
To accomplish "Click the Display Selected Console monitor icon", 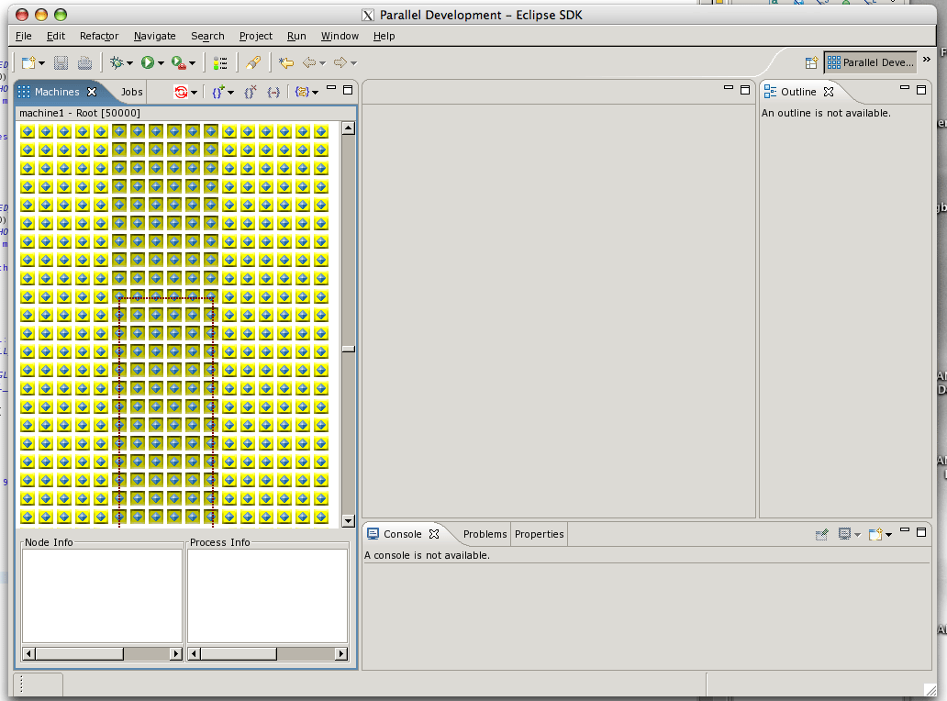I will pyautogui.click(x=844, y=534).
